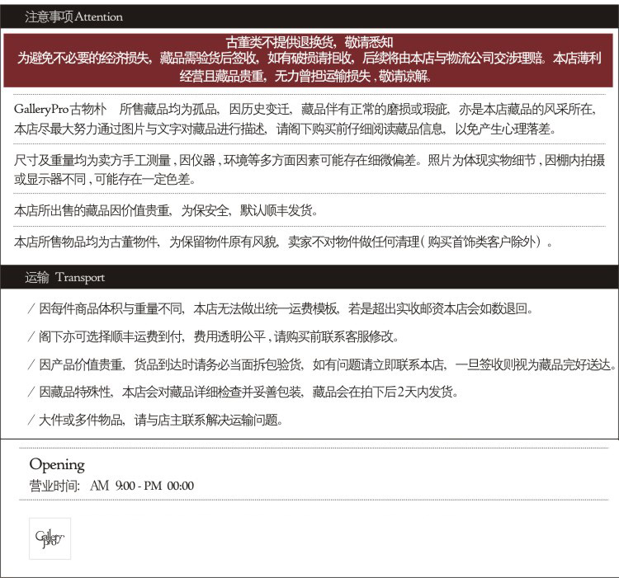Click the red notice line 古董类不提供退换货
Viewport: 619px width, 578px height.
point(309,42)
